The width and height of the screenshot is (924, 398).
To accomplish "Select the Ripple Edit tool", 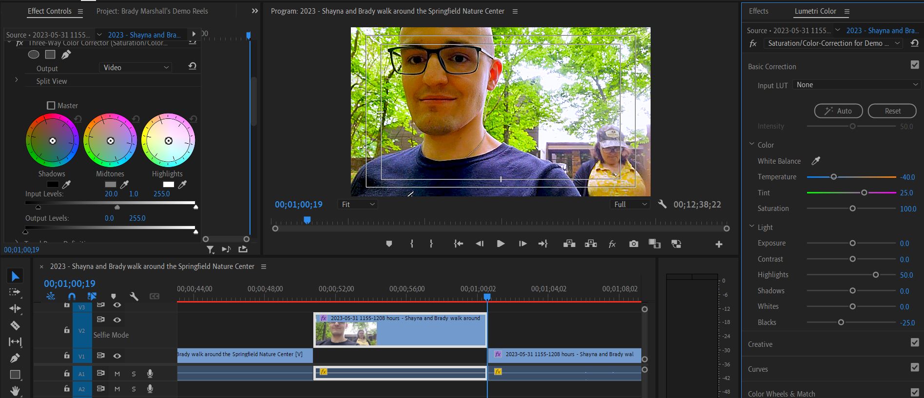I will coord(15,309).
